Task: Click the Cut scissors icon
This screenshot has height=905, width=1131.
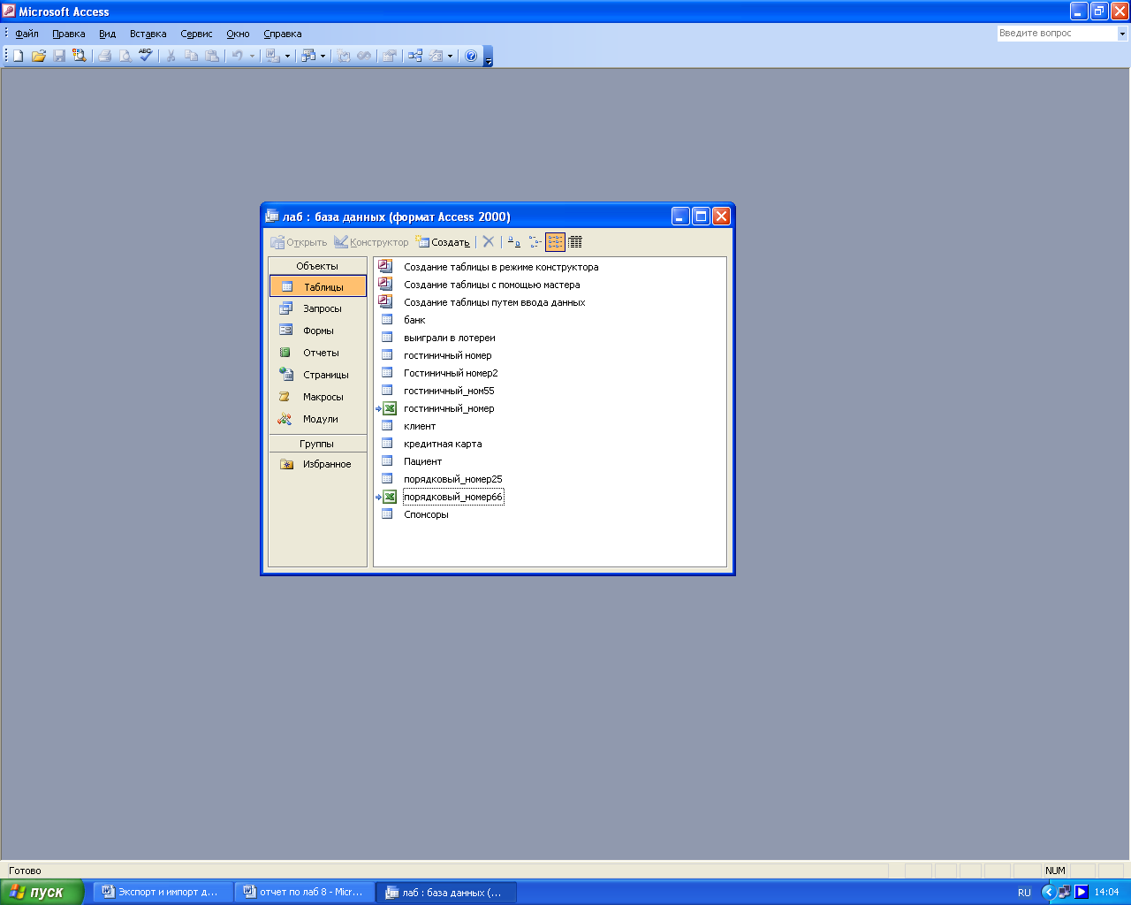Action: click(x=171, y=56)
